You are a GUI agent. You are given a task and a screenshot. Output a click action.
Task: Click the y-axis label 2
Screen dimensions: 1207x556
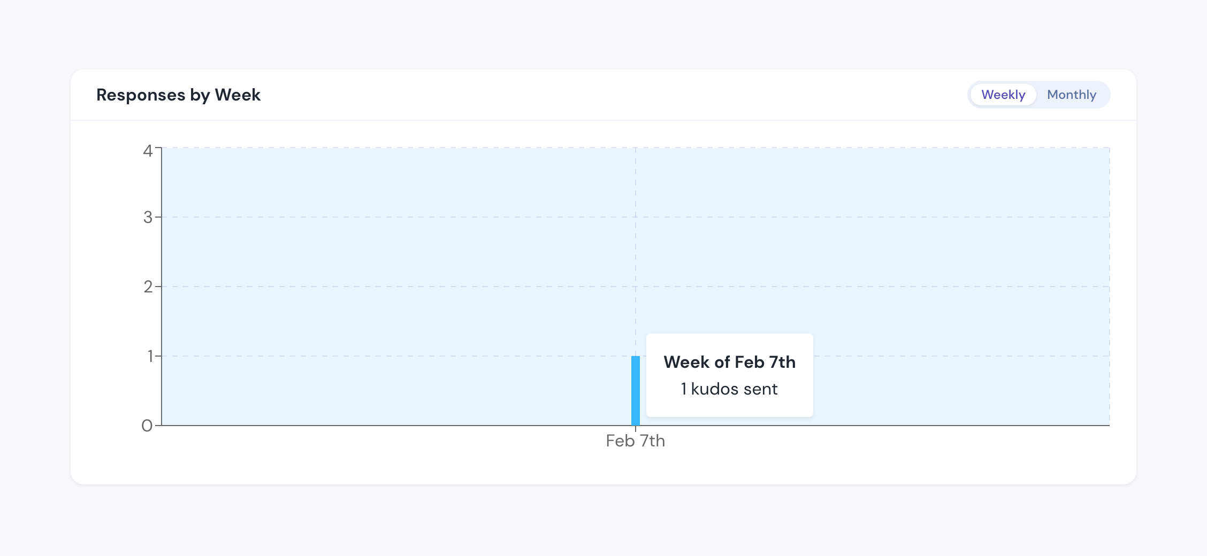pyautogui.click(x=148, y=287)
